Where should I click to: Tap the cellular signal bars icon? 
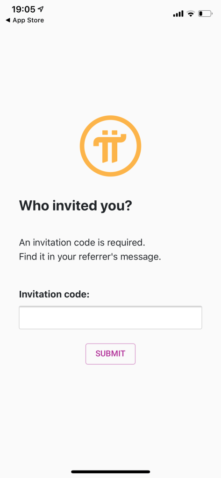(x=178, y=14)
